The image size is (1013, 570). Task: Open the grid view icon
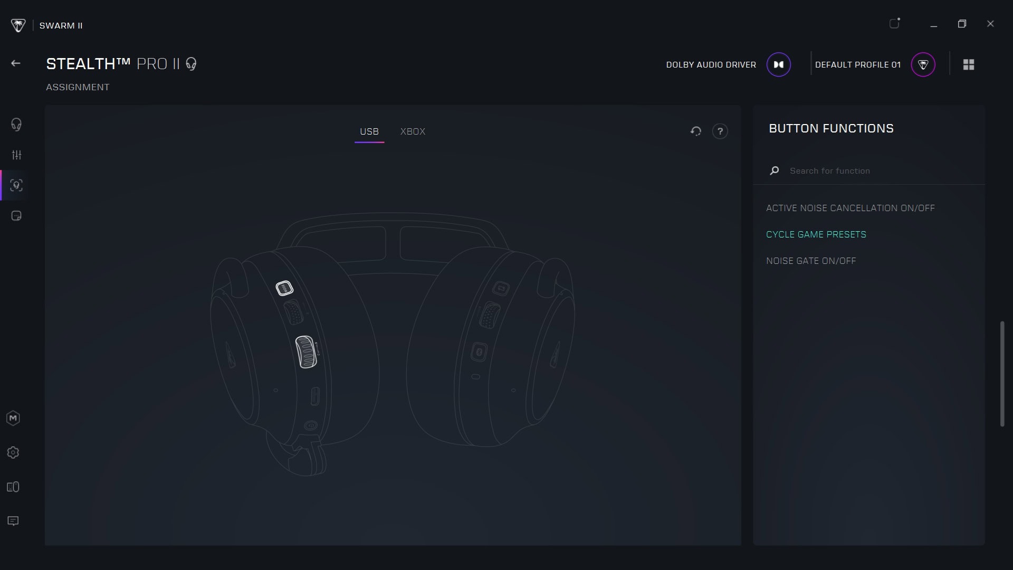pyautogui.click(x=969, y=64)
